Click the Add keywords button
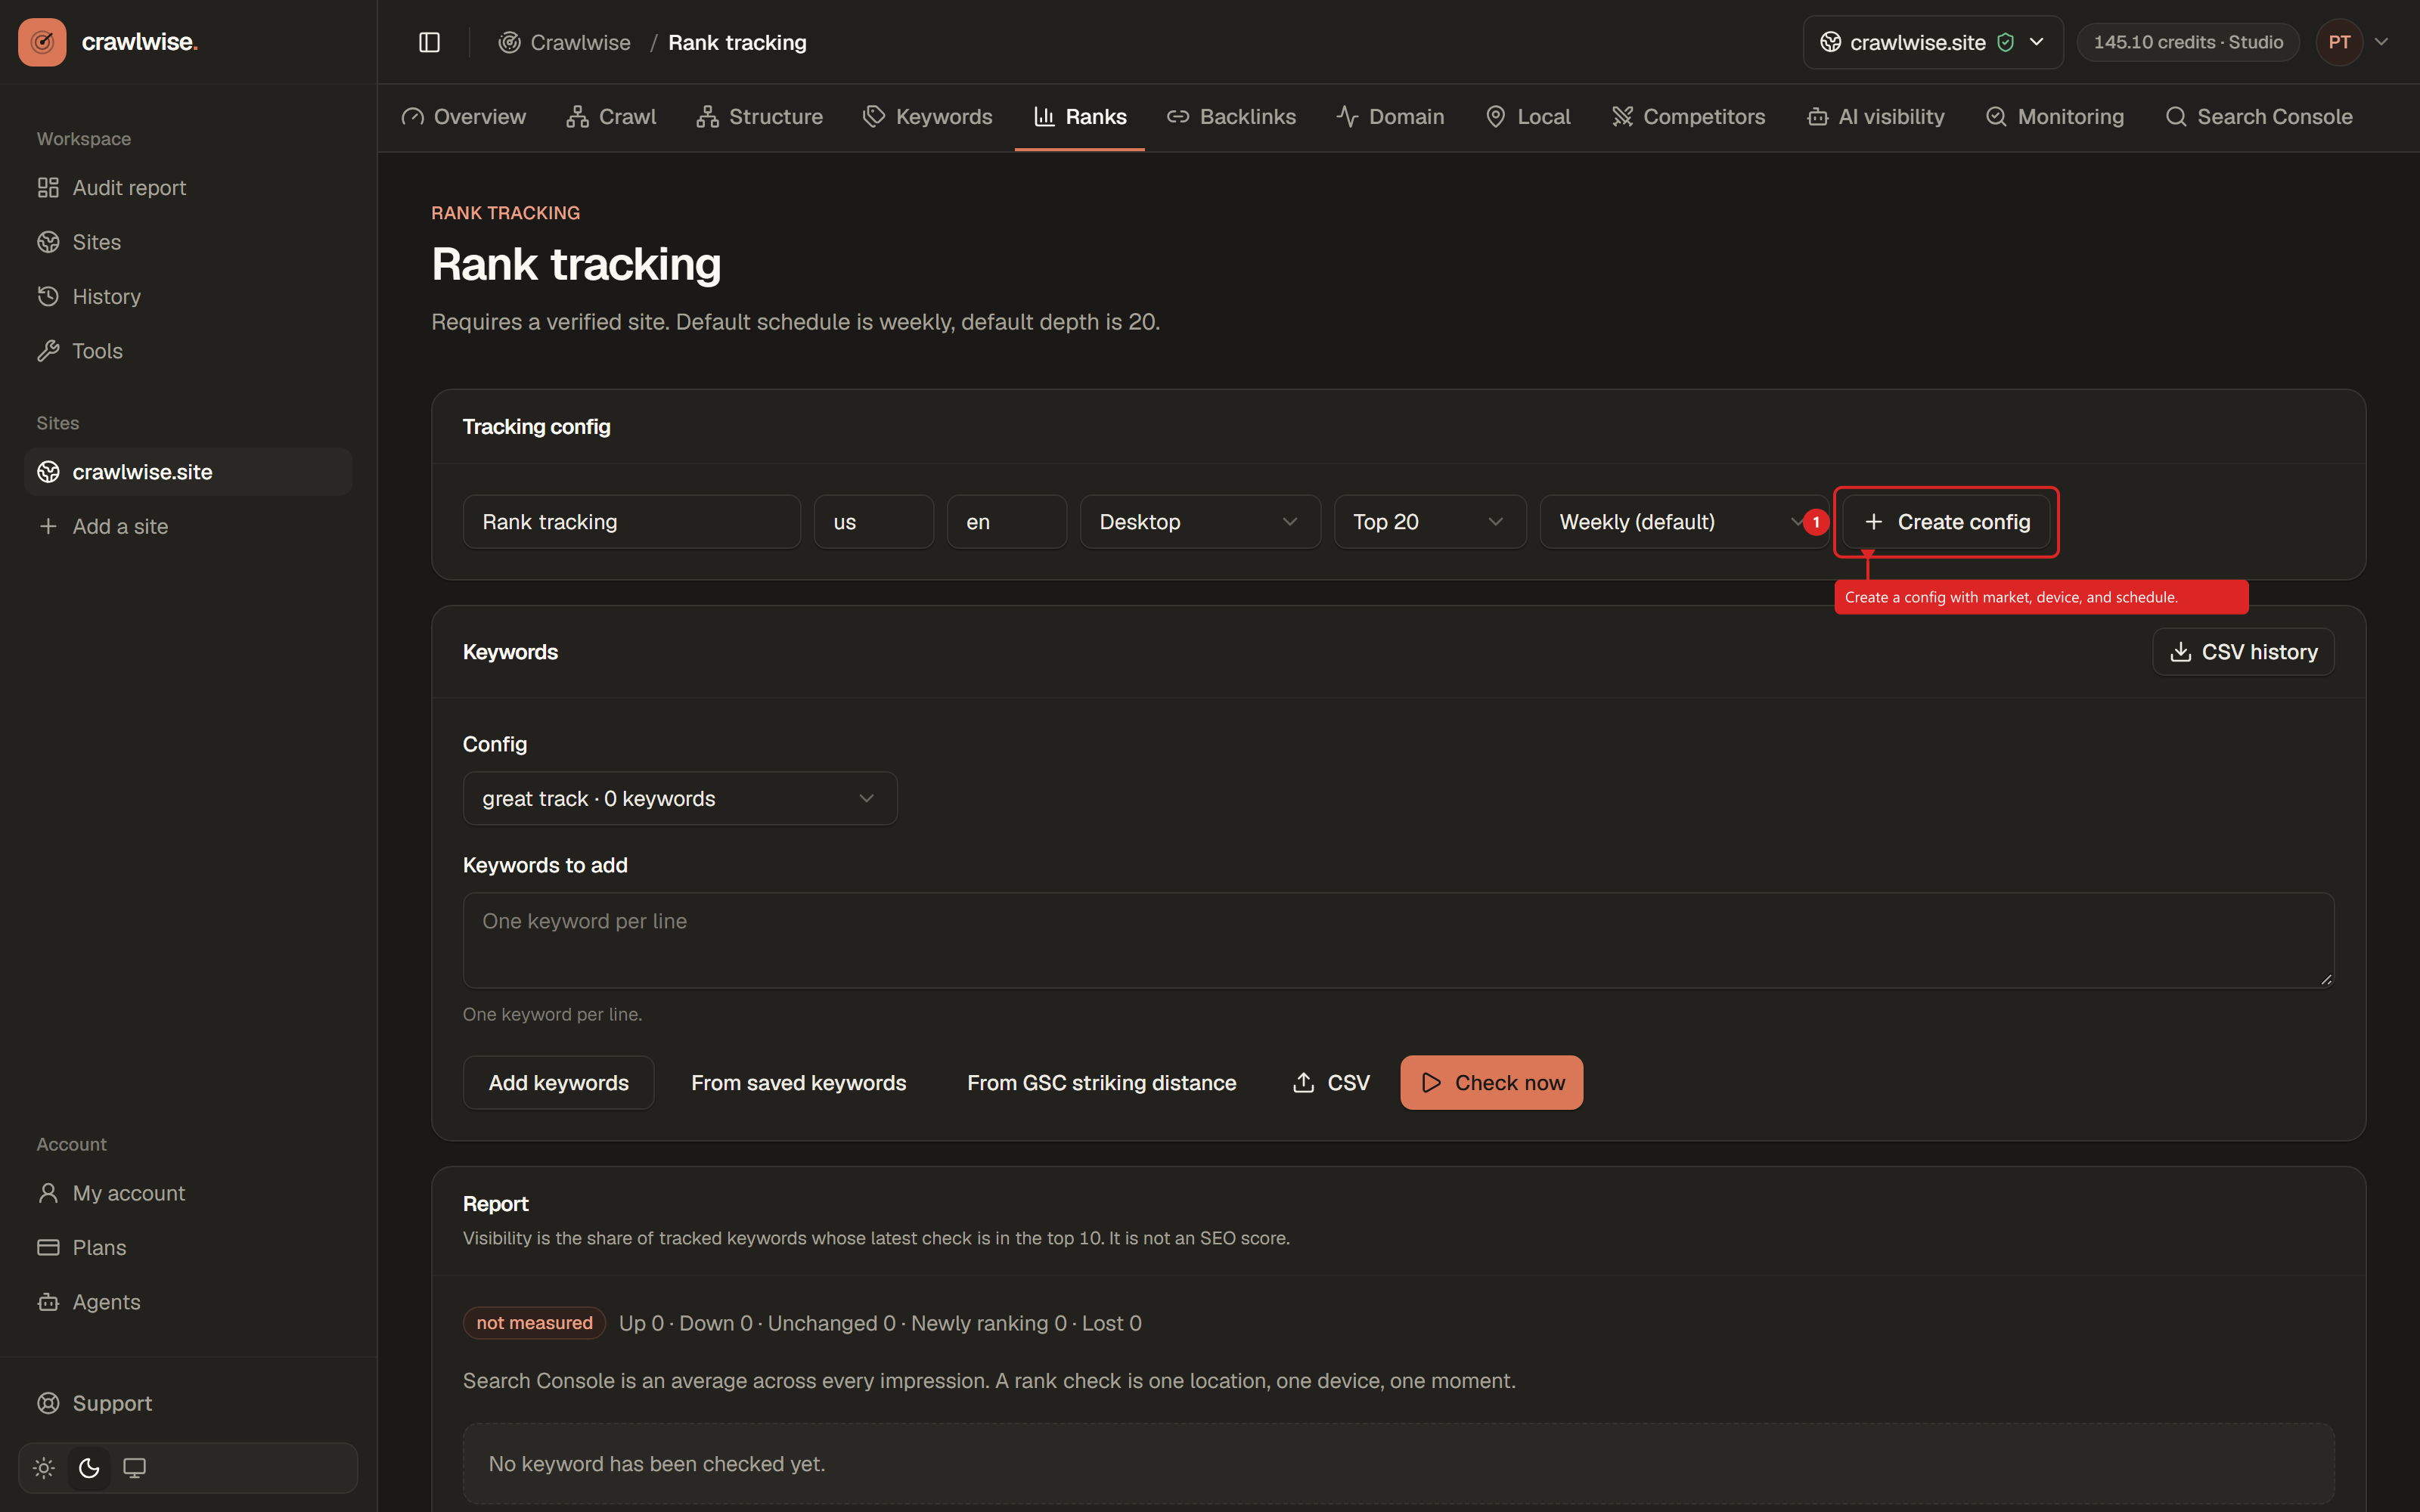This screenshot has height=1512, width=2420. coord(558,1082)
